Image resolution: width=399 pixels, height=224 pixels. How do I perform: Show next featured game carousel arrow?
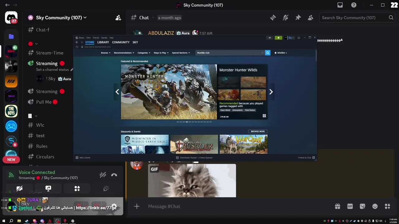271,92
